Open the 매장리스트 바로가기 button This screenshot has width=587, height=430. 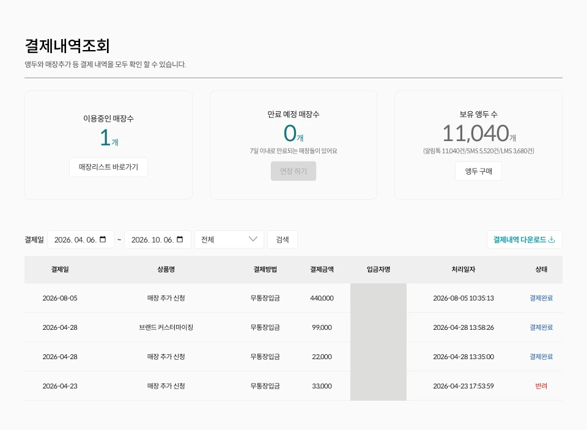click(109, 167)
